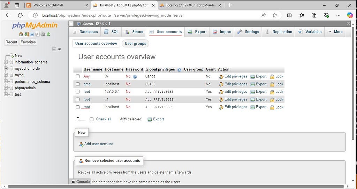
Task: Expand information_schema database tree
Action: tap(6, 62)
